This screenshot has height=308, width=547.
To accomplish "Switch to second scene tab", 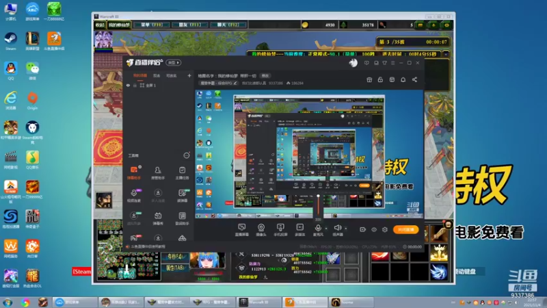I will tap(157, 75).
